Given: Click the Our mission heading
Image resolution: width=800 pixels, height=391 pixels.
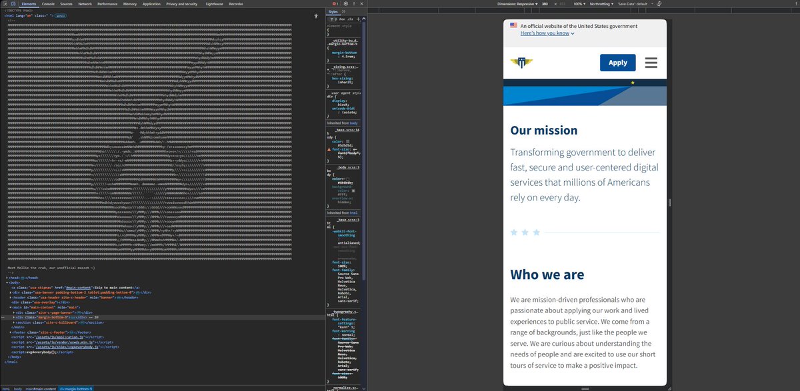Looking at the screenshot, I should [x=544, y=131].
